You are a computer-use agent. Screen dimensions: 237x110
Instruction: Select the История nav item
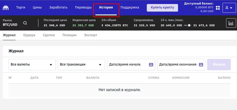click(x=106, y=7)
